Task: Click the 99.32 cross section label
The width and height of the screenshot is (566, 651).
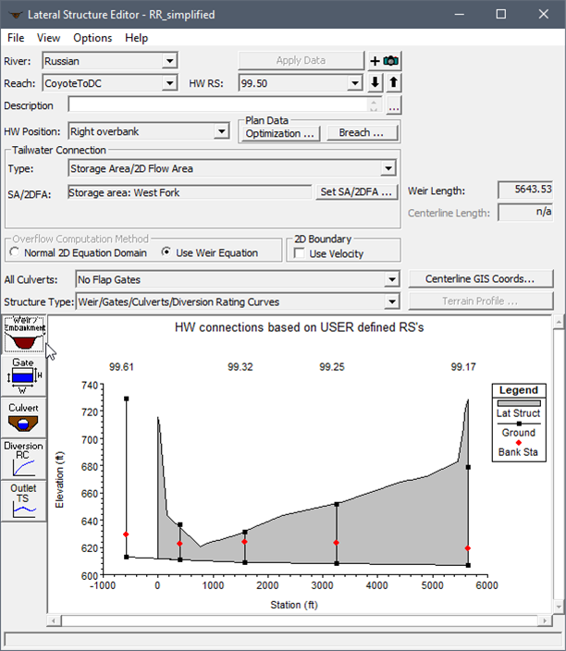Action: tap(240, 367)
